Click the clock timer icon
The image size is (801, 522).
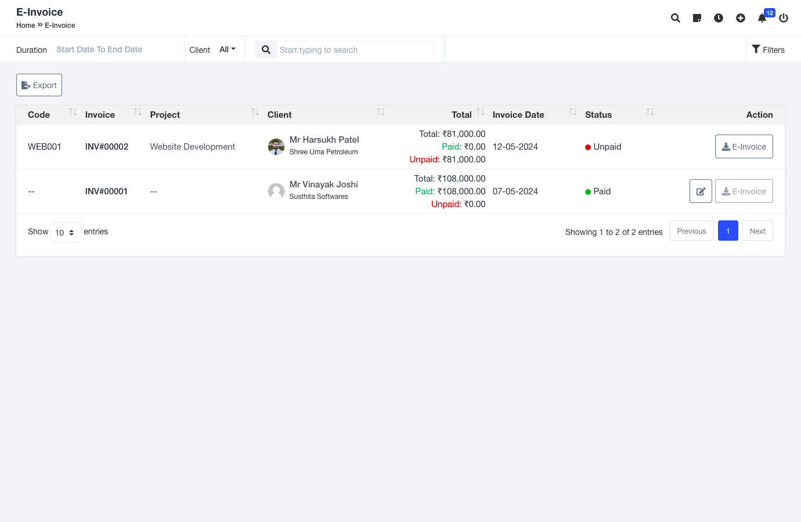coord(719,18)
